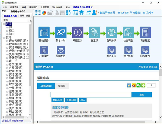Screen dimensions: 162x124
Task: Click the 搜索 button
Action: (142, 95)
